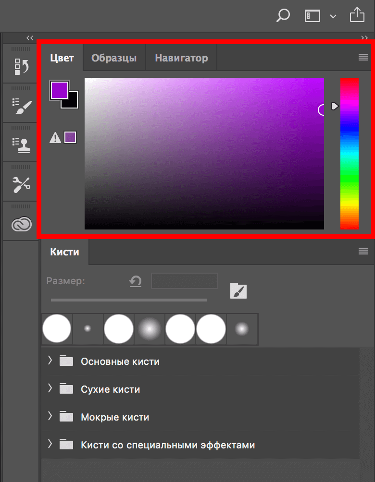
Task: Click the share/export icon in the top bar
Action: pyautogui.click(x=357, y=15)
